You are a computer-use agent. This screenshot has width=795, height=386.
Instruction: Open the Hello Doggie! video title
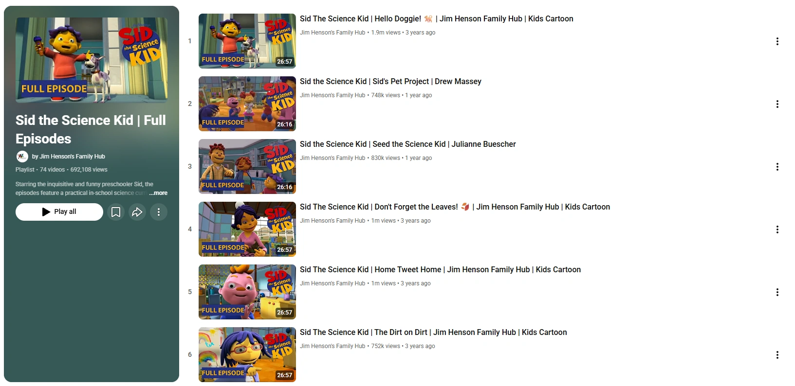(436, 19)
